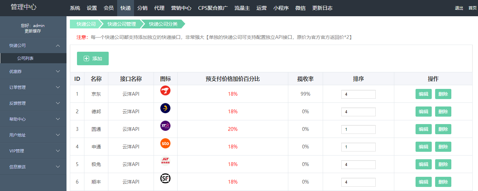Screen dimensions: 478x191
Task: Click the orange STO (申通) logo icon
Action: click(165, 143)
